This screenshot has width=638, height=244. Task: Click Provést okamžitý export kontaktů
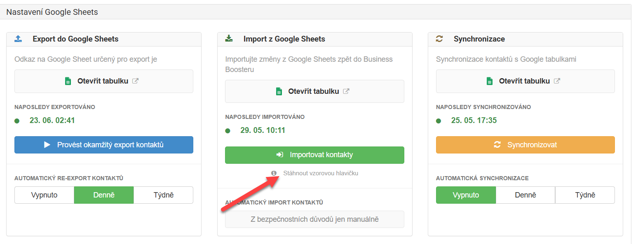tap(104, 145)
